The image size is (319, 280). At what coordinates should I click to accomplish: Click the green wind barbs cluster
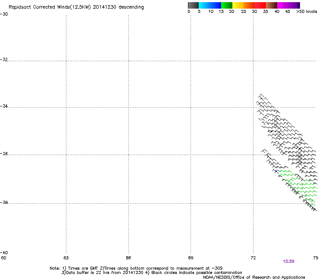click(299, 187)
